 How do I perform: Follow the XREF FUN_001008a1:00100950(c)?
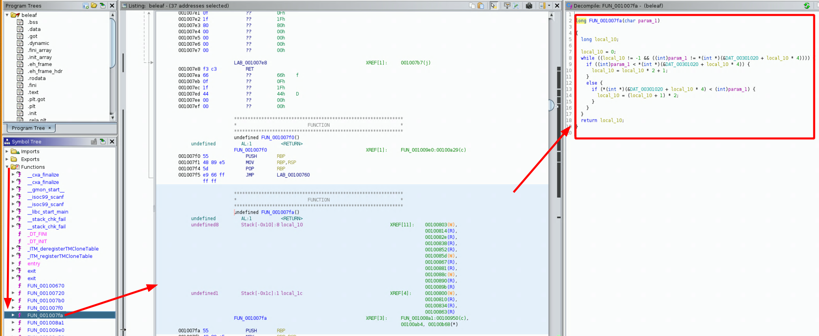pos(435,318)
